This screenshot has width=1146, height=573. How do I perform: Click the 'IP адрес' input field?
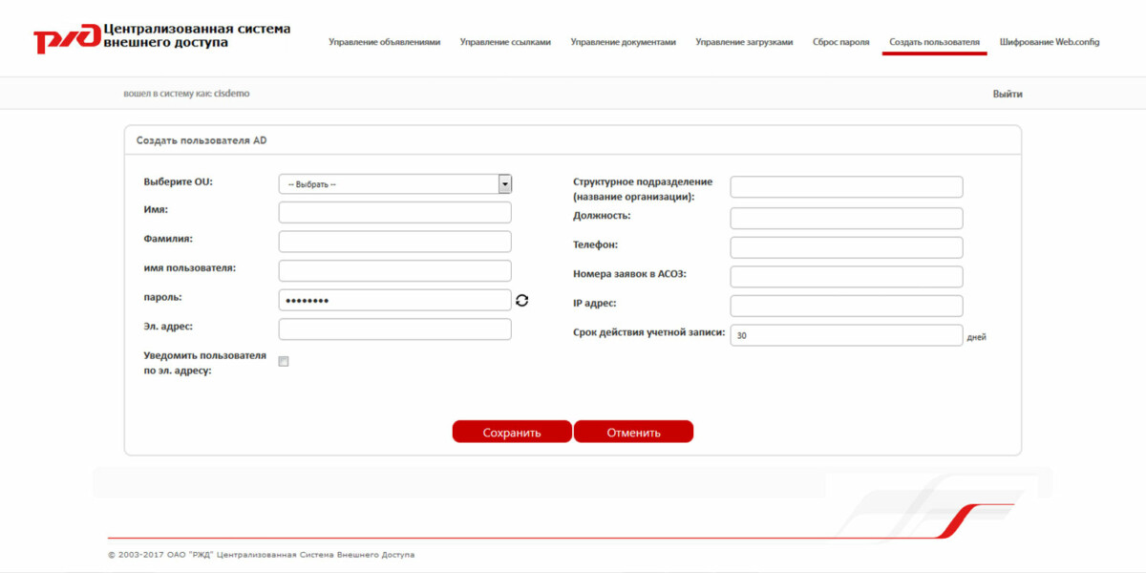(845, 306)
